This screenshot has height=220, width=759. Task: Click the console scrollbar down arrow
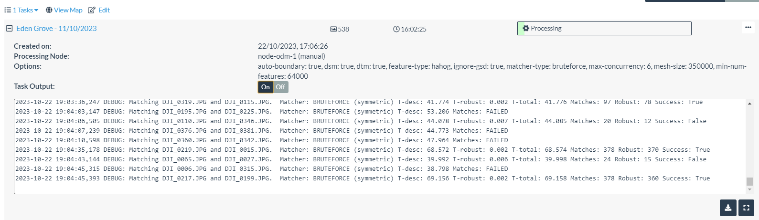[749, 189]
